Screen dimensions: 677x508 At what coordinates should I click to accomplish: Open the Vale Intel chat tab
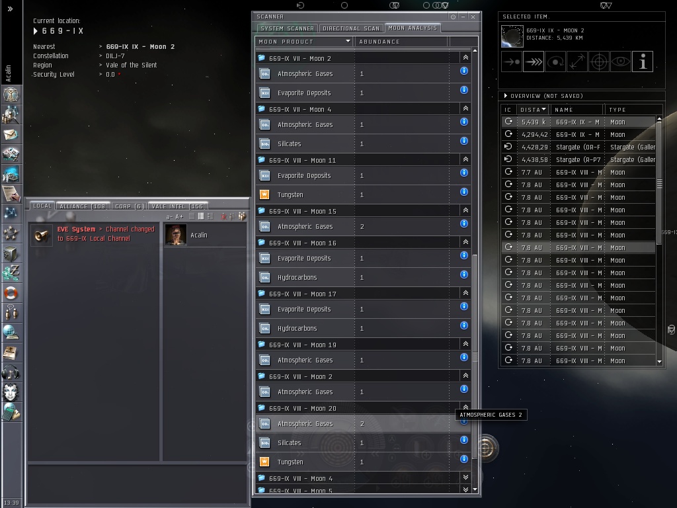click(177, 206)
